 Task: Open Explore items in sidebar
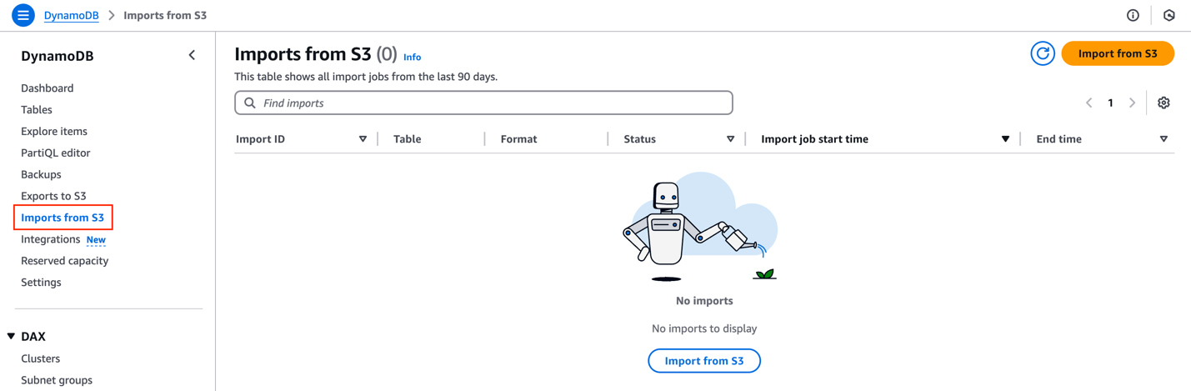click(x=54, y=132)
